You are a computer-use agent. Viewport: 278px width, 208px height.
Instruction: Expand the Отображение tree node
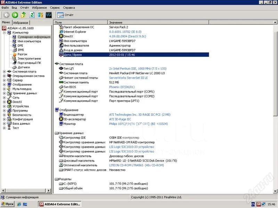click(x=4, y=85)
